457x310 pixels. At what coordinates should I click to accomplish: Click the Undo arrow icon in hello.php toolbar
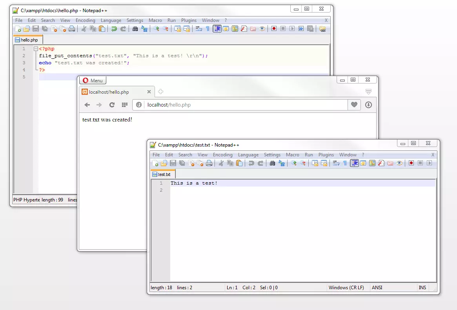(114, 29)
